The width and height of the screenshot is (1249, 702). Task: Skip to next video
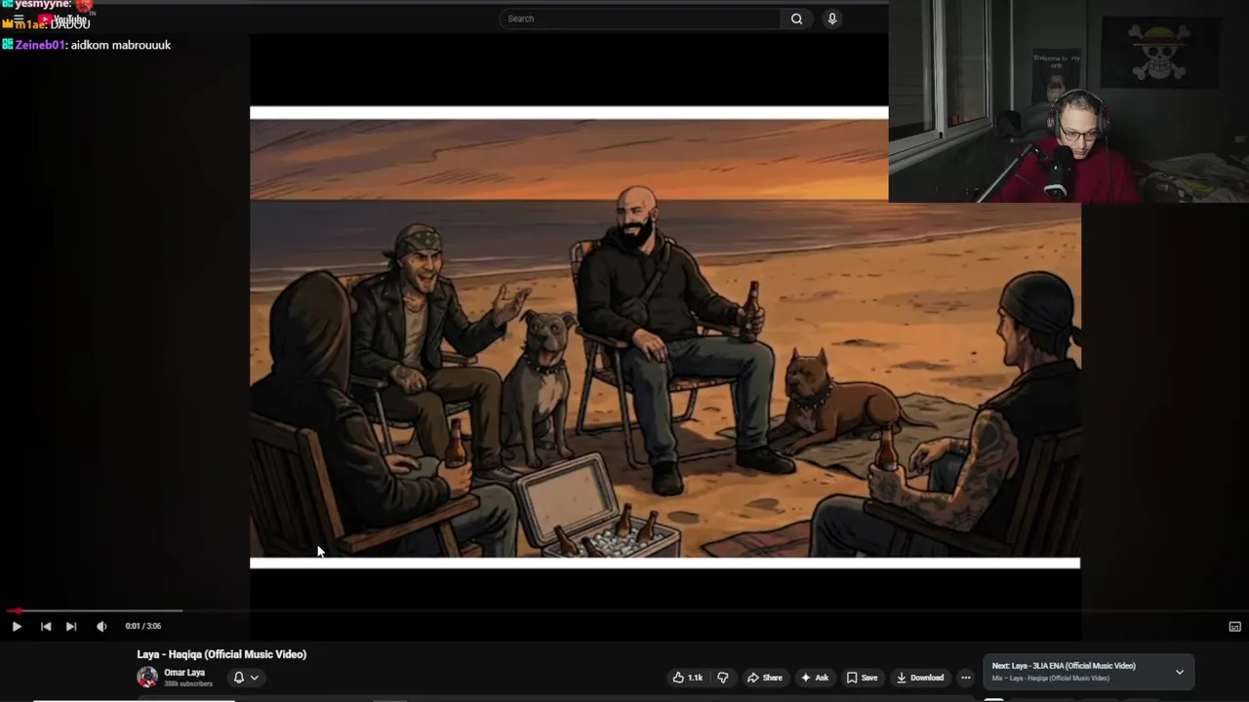point(71,626)
